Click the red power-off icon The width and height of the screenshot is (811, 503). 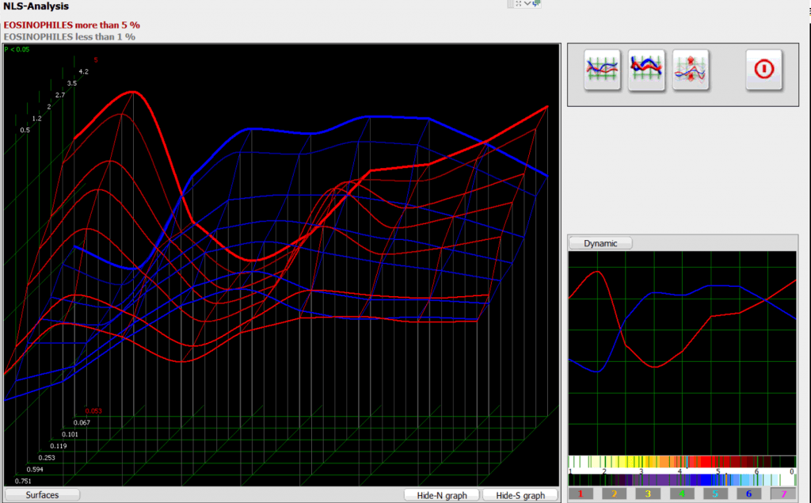click(x=763, y=70)
